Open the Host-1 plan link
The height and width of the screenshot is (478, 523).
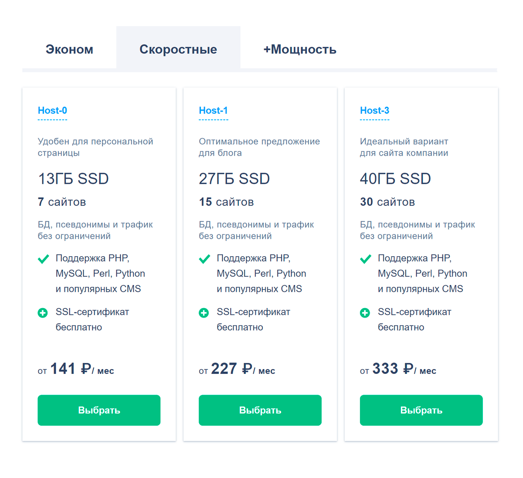click(213, 111)
